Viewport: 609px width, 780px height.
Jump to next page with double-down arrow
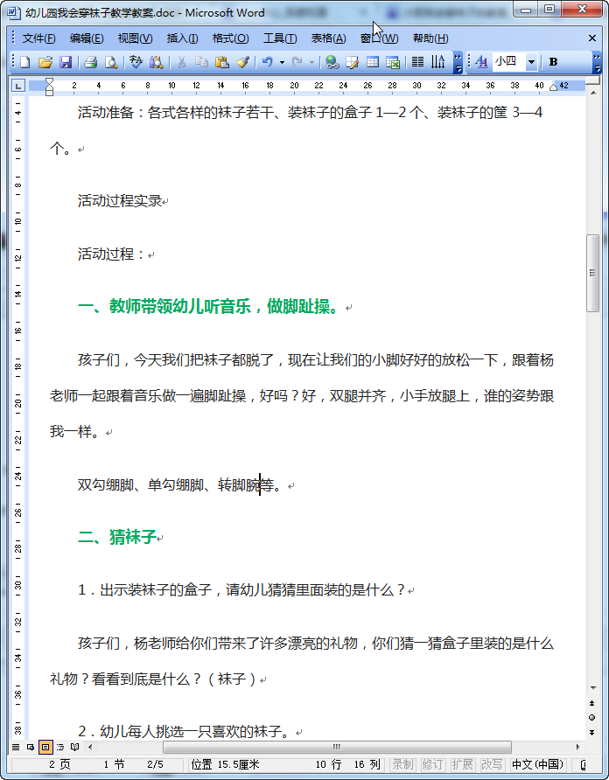[592, 732]
